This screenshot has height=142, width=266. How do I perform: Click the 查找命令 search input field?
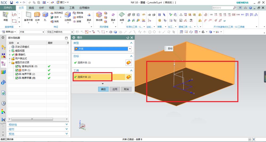tap(222, 8)
